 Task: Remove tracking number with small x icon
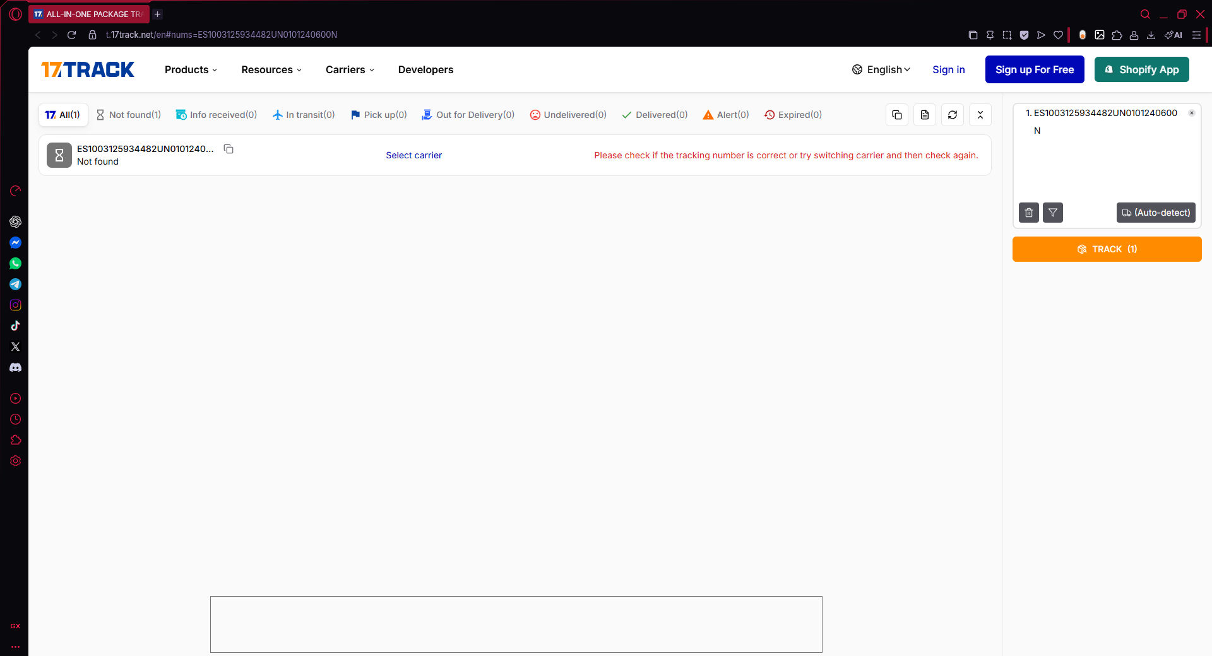pyautogui.click(x=1192, y=113)
